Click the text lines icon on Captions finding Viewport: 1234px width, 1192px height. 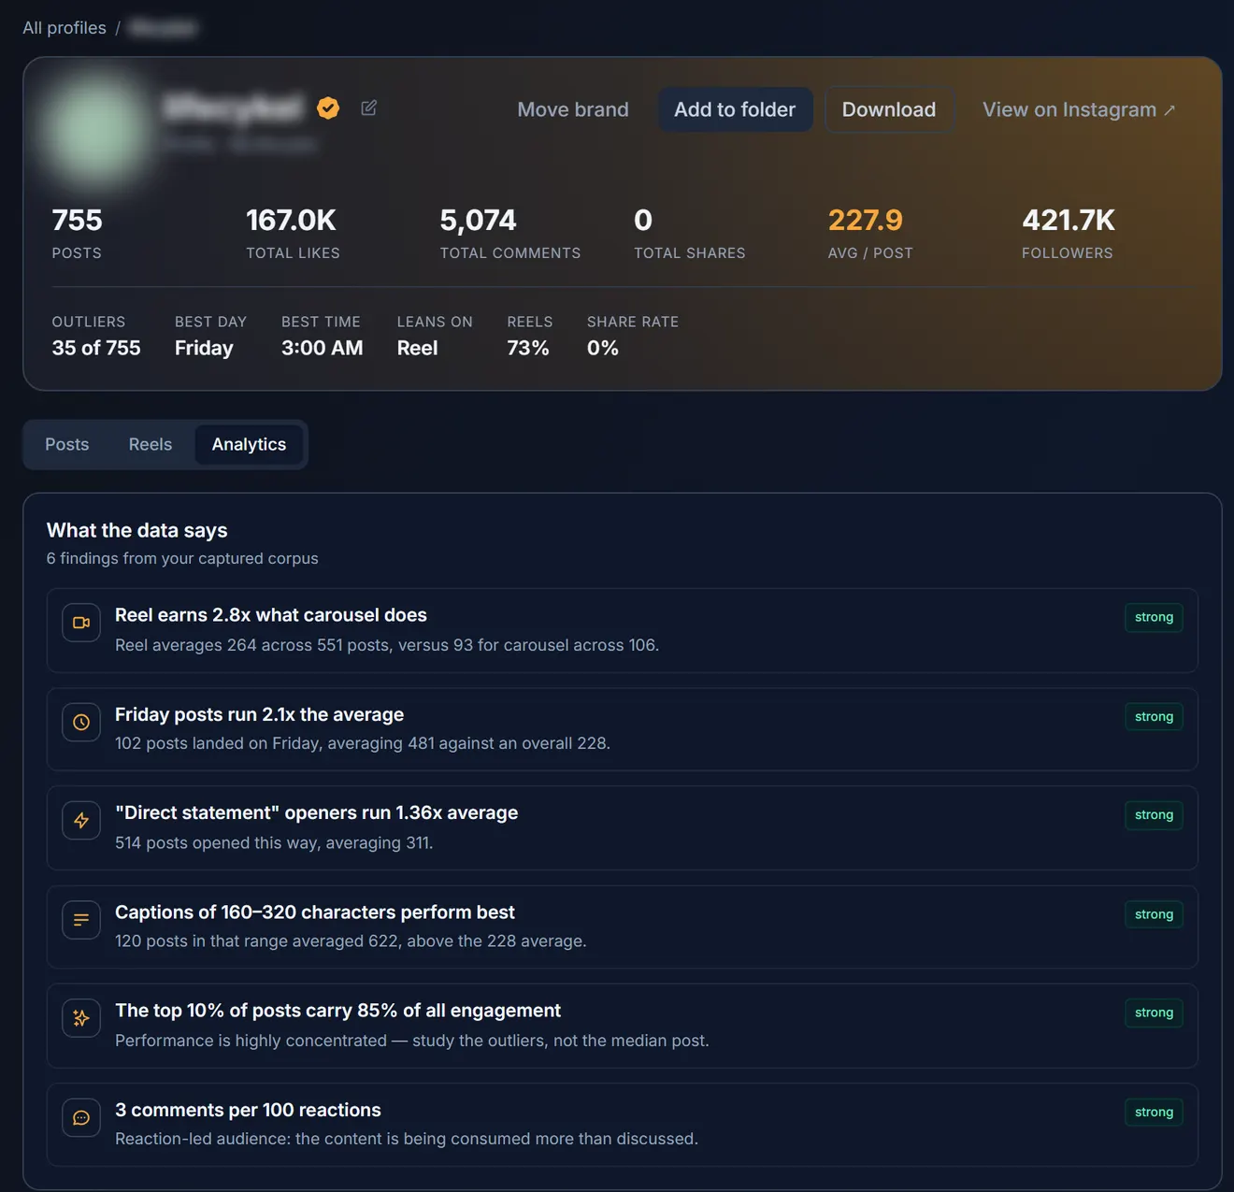(x=81, y=920)
